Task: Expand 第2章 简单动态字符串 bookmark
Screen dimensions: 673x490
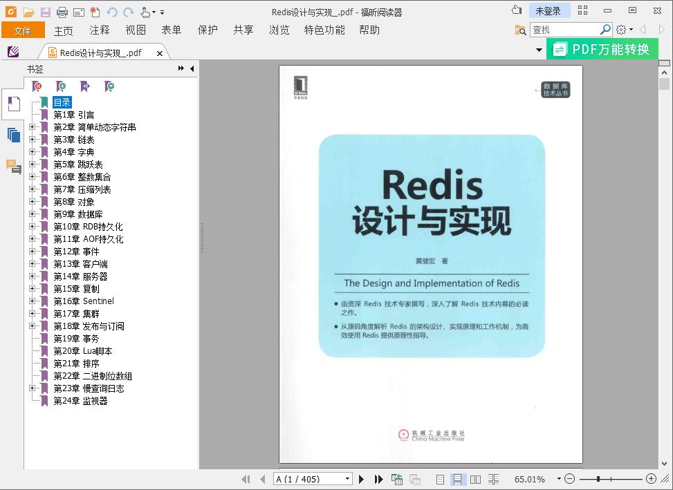Action: (32, 127)
